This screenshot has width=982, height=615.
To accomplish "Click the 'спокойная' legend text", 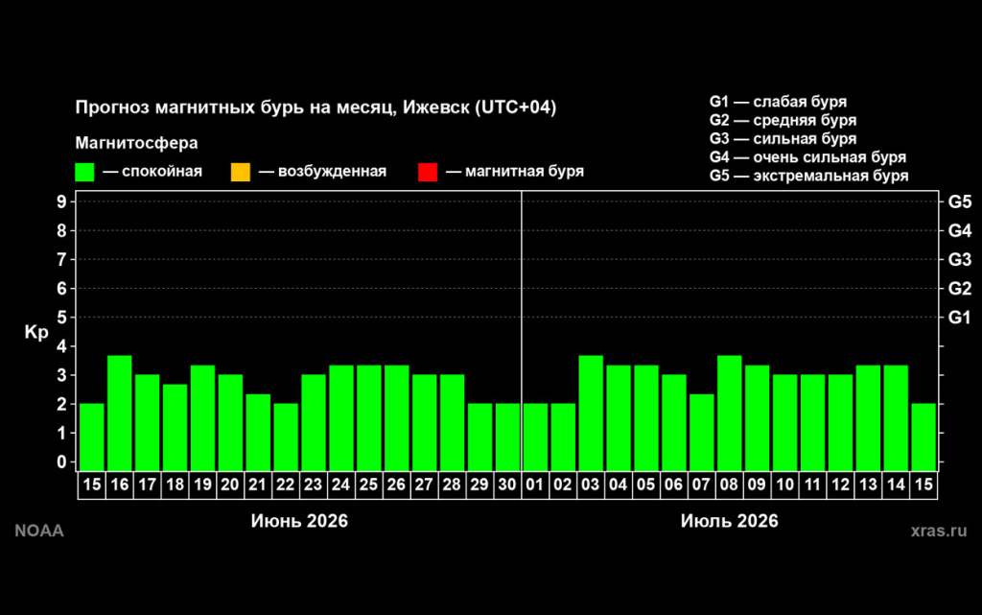I will point(162,172).
